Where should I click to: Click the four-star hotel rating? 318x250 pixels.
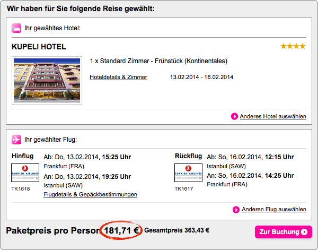[x=293, y=47]
